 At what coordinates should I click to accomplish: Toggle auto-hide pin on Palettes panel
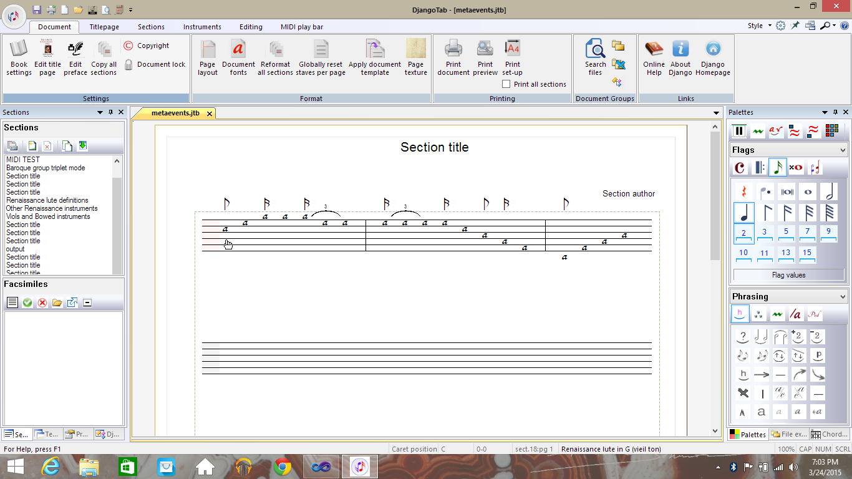(x=835, y=112)
